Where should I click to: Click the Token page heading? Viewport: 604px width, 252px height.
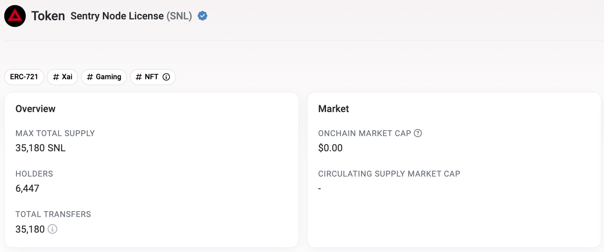click(48, 16)
